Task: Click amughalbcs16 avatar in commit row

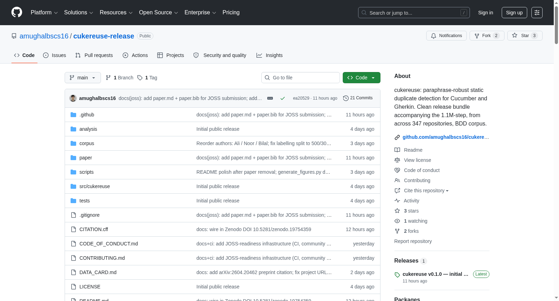Action: tap(73, 98)
